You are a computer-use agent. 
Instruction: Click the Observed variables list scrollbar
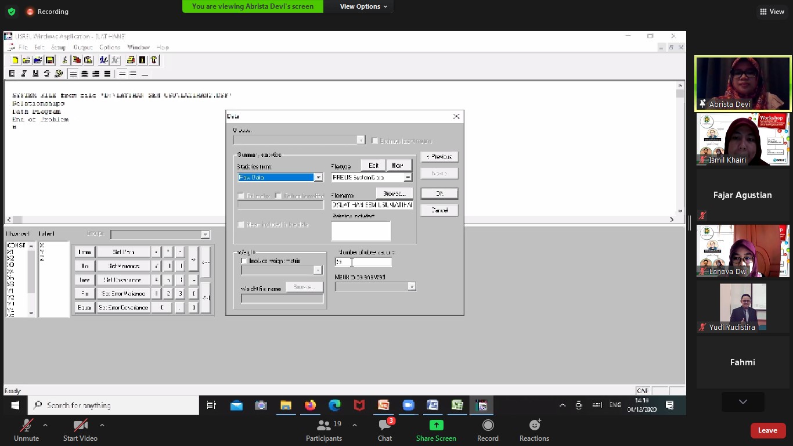31,279
